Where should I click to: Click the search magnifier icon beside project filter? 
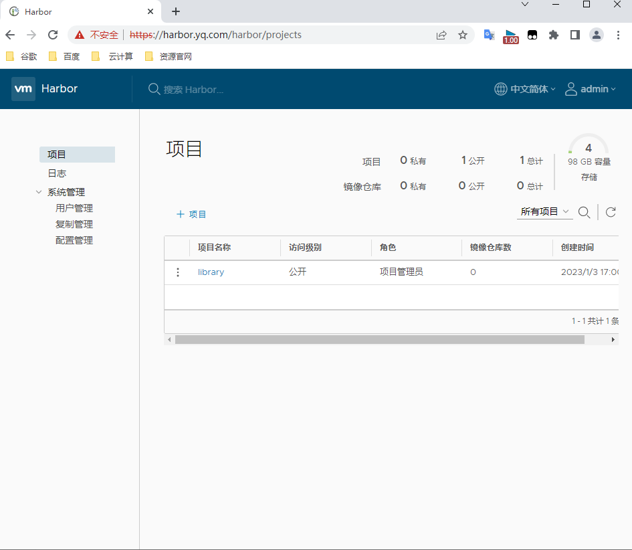(x=584, y=212)
